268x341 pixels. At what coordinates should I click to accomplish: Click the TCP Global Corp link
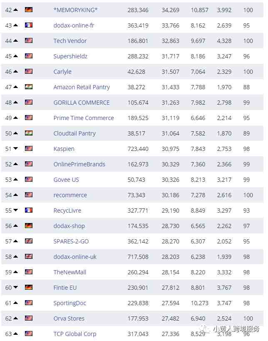coord(75,334)
